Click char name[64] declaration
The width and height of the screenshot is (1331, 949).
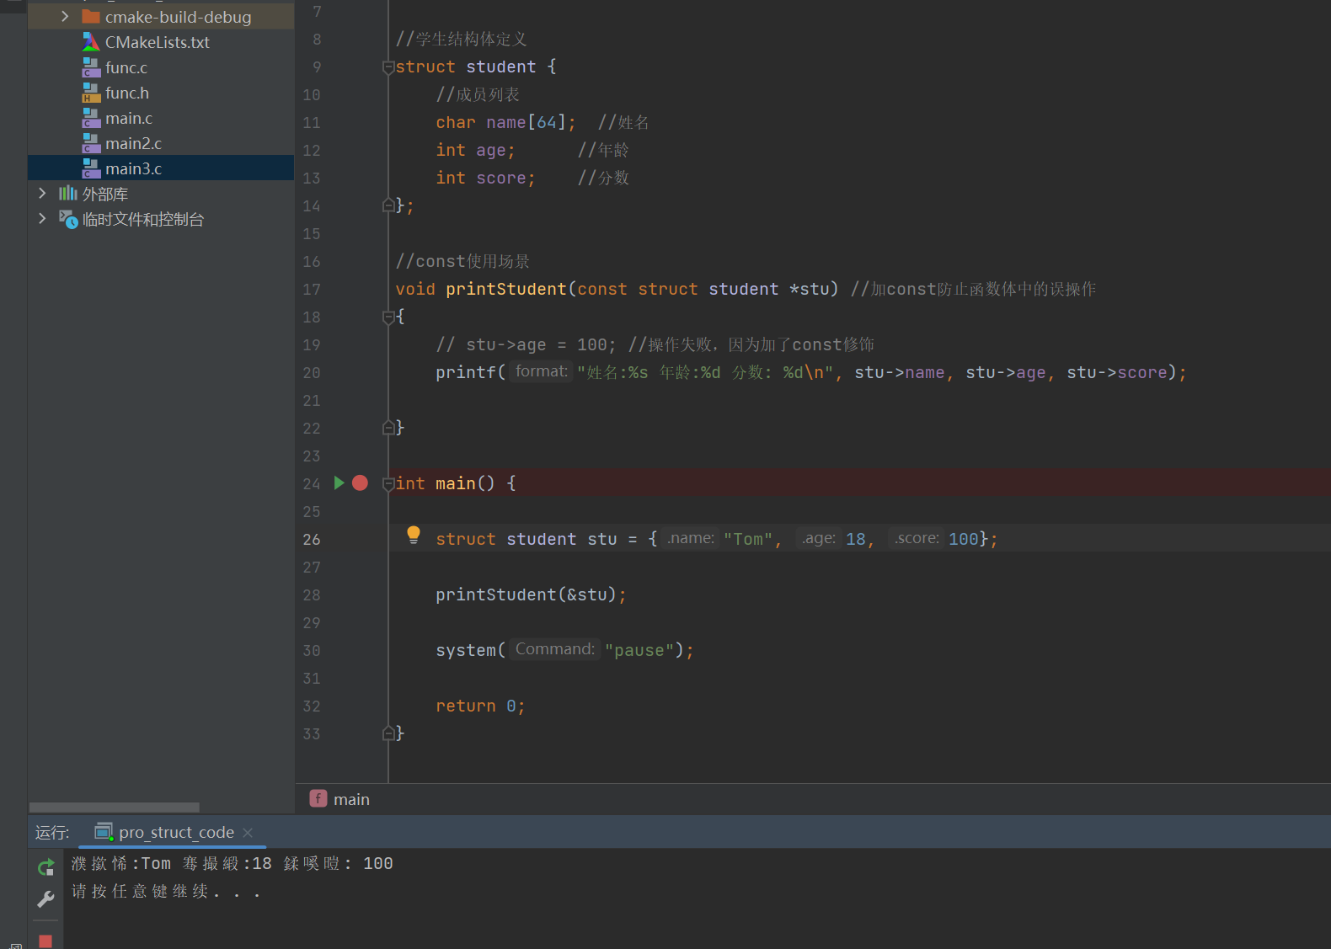click(x=505, y=122)
